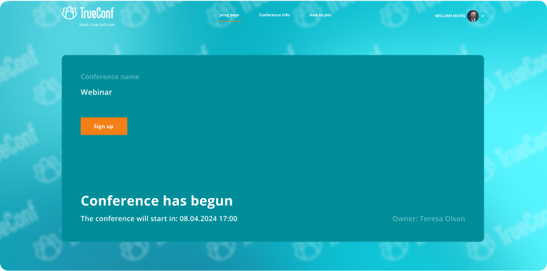This screenshot has height=271, width=547.
Task: Expand the user menu chevron
Action: (483, 16)
